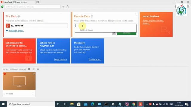The height and width of the screenshot is (107, 191).
Task: Click the AnyDesk taskbar icon
Action: coord(141,104)
